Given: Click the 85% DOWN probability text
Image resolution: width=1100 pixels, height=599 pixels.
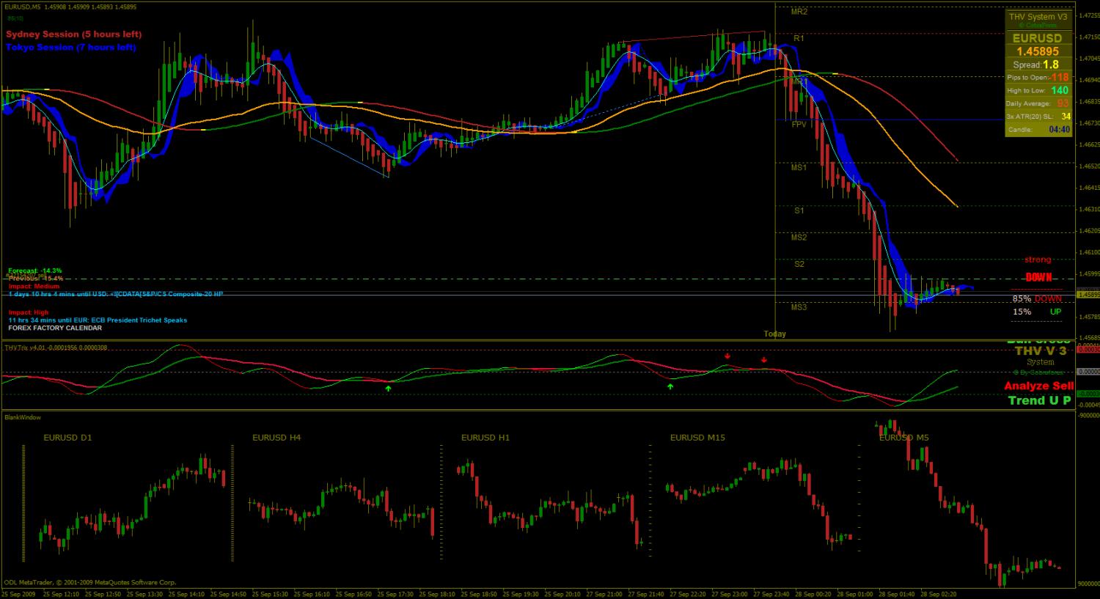Looking at the screenshot, I should [x=1037, y=299].
